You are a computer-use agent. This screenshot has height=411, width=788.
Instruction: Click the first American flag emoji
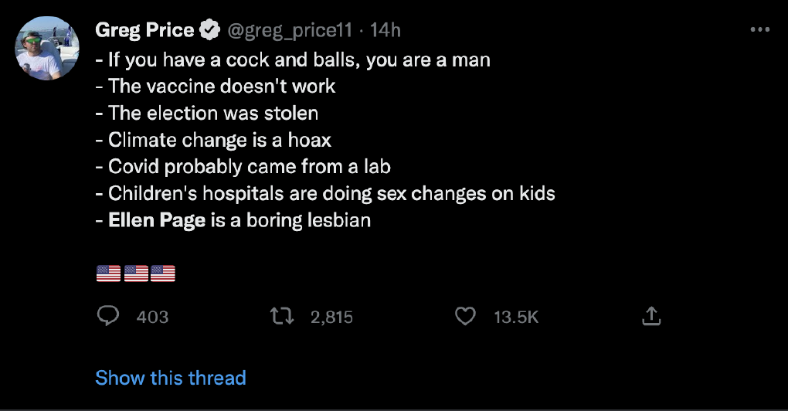pos(108,273)
